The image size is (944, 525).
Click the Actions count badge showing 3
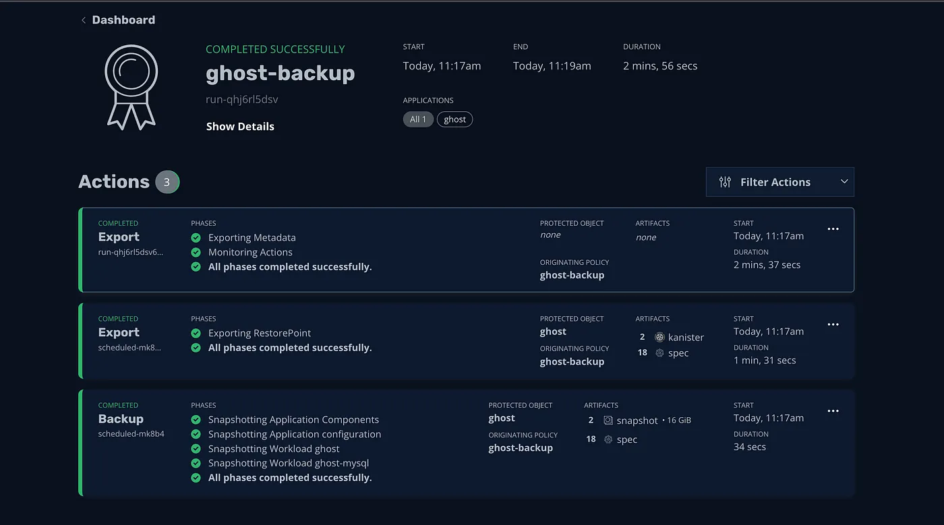pos(167,182)
